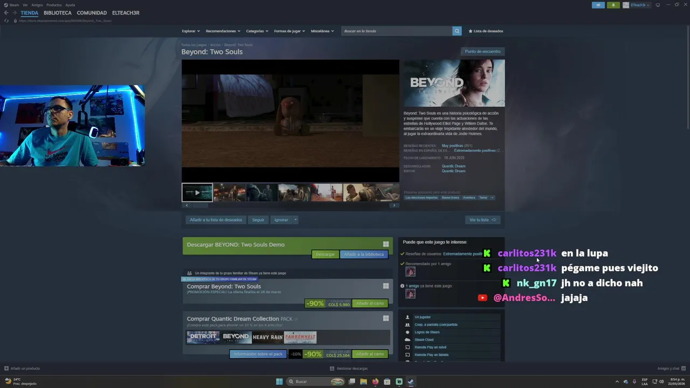Go back with the Steam back arrow
690x388 pixels.
tap(6, 13)
